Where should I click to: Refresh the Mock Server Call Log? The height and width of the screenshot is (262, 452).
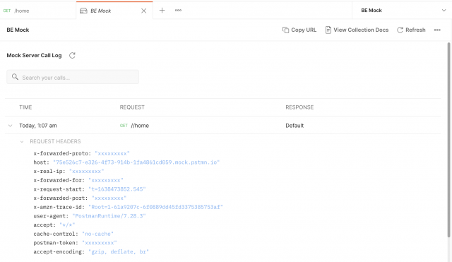pyautogui.click(x=72, y=55)
